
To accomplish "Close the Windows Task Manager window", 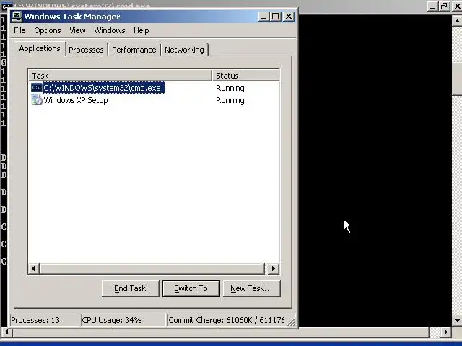I will (x=289, y=17).
